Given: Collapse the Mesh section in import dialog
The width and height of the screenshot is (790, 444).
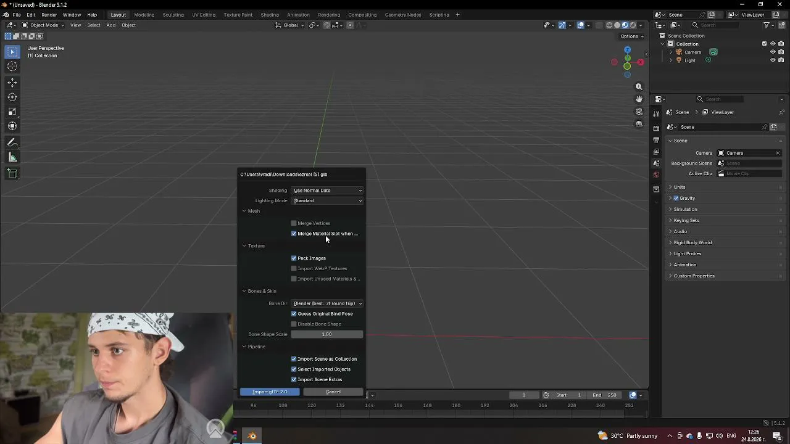Looking at the screenshot, I should [x=244, y=211].
